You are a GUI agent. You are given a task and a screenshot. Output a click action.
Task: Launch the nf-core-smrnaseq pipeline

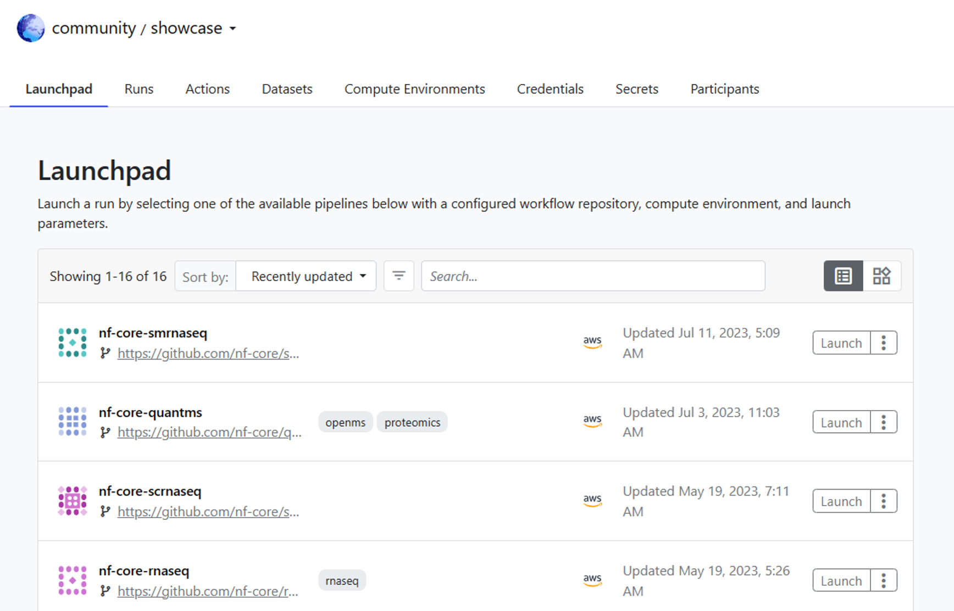pyautogui.click(x=841, y=343)
